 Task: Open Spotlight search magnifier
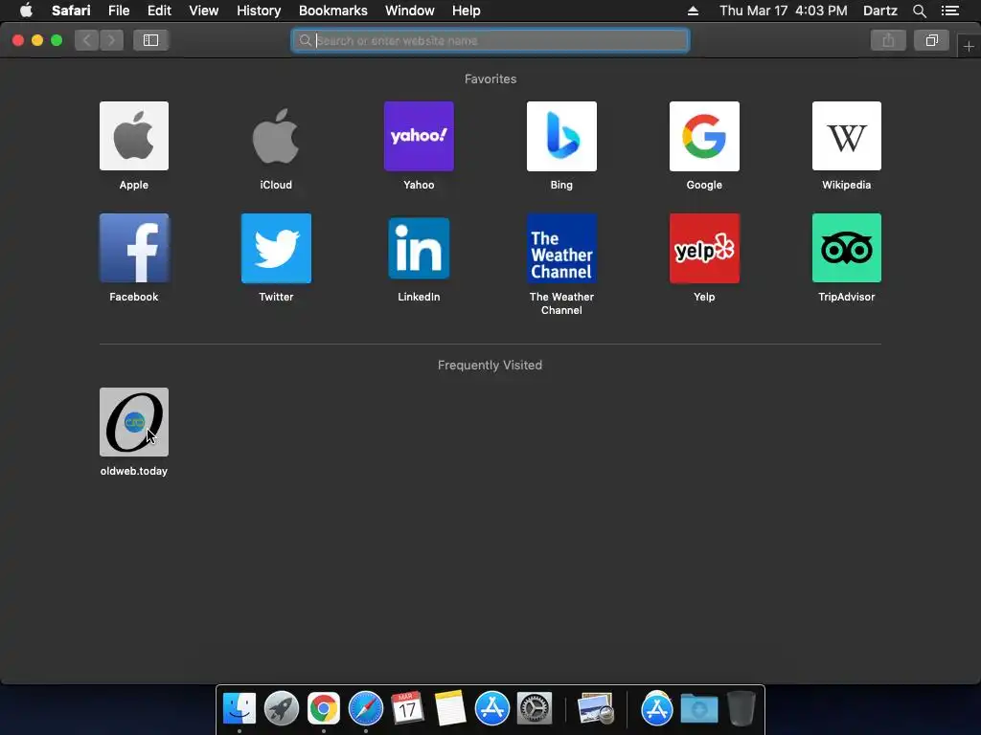[919, 11]
